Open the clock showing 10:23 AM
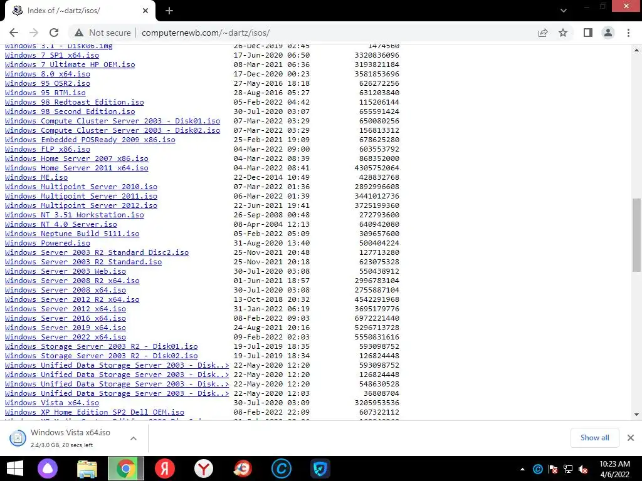Viewport: 642px width, 481px height. coord(614,469)
